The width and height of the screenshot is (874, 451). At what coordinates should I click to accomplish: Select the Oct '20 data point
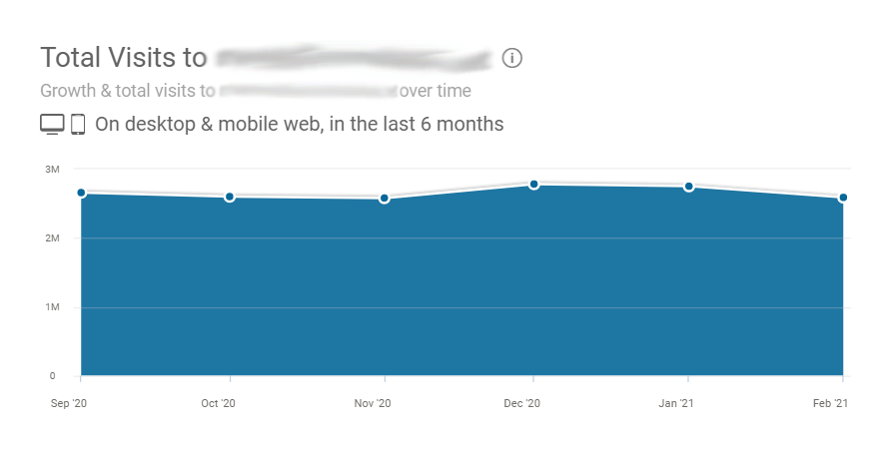[230, 197]
